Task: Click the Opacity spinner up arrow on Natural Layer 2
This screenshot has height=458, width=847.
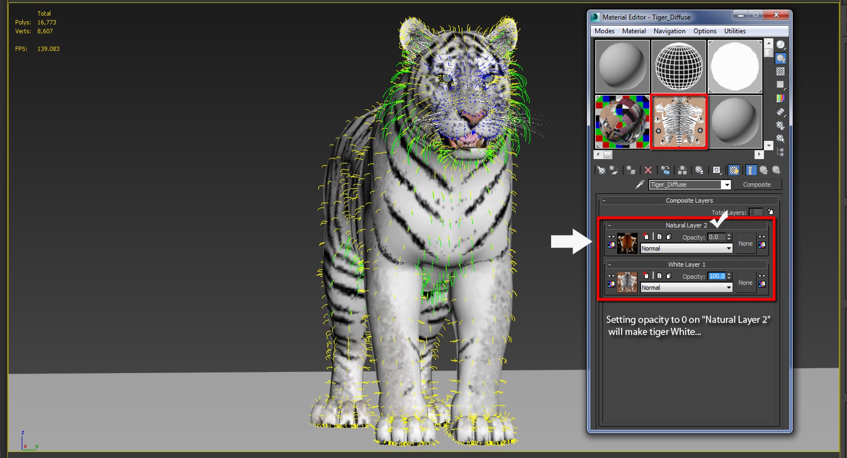Action: click(729, 235)
